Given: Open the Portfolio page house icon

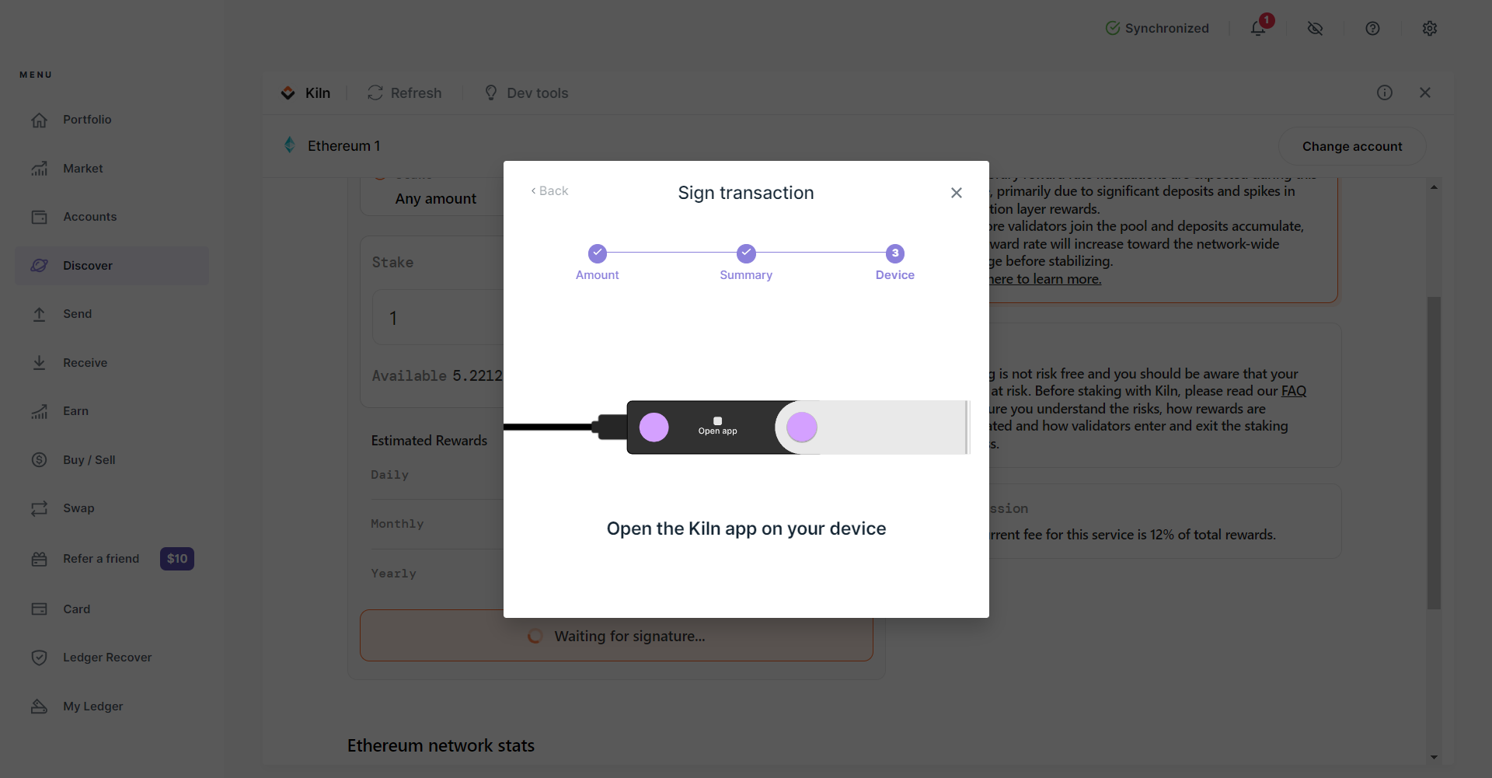Looking at the screenshot, I should click(x=40, y=120).
